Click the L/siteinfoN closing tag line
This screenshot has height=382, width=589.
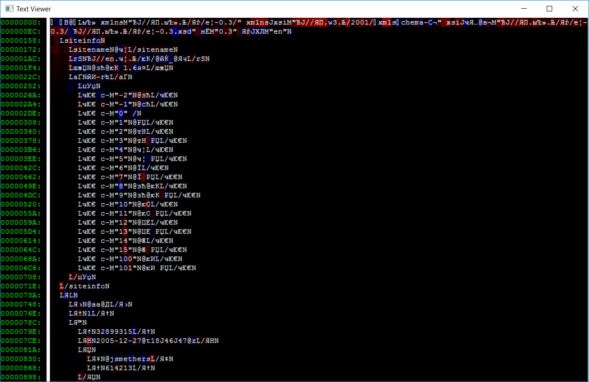tap(85, 286)
